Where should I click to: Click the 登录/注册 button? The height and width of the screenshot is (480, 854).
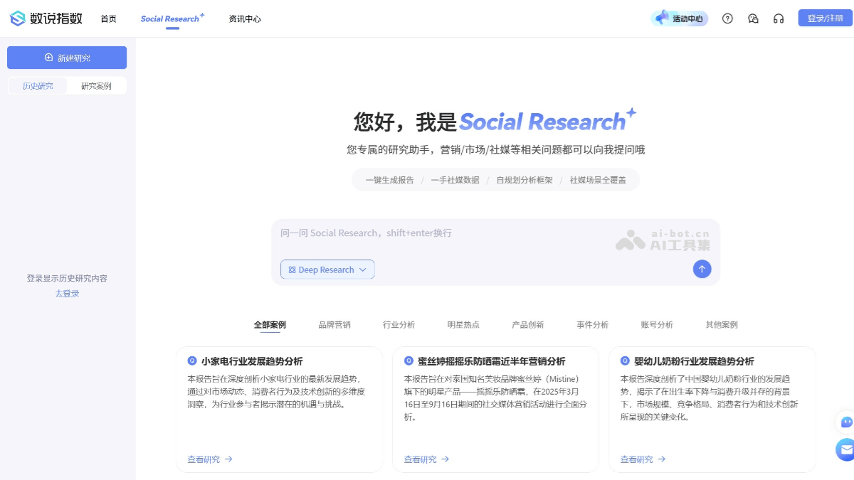(x=825, y=18)
